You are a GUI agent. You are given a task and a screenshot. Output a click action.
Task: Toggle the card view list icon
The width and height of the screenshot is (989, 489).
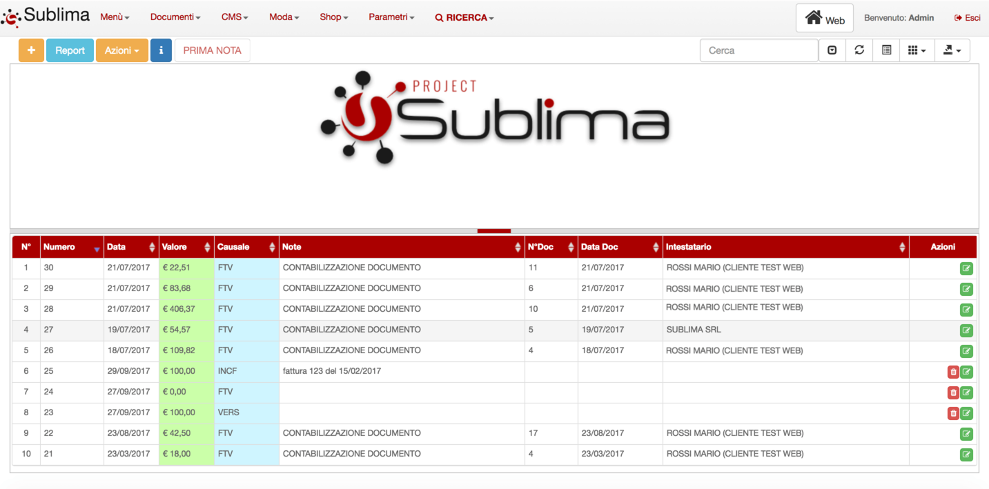click(887, 50)
